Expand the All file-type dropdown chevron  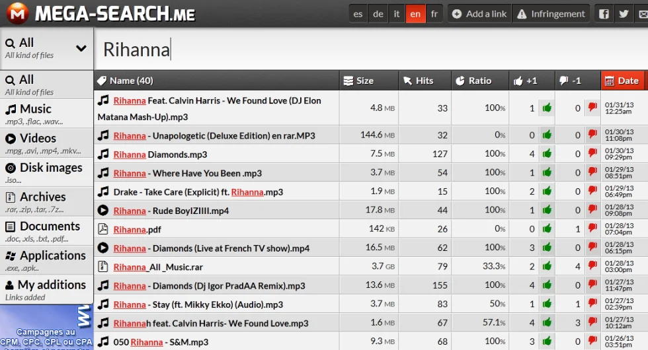pyautogui.click(x=81, y=48)
